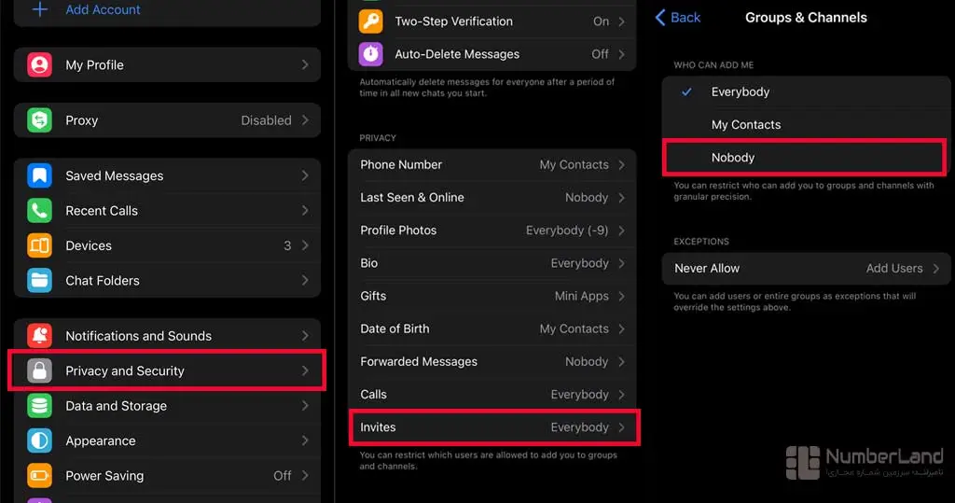955x503 pixels.
Task: Tap Off value on Power Saving
Action: click(282, 476)
